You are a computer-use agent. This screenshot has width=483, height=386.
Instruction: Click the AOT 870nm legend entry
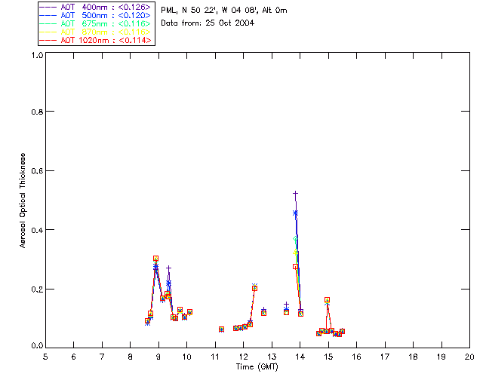pyautogui.click(x=96, y=32)
